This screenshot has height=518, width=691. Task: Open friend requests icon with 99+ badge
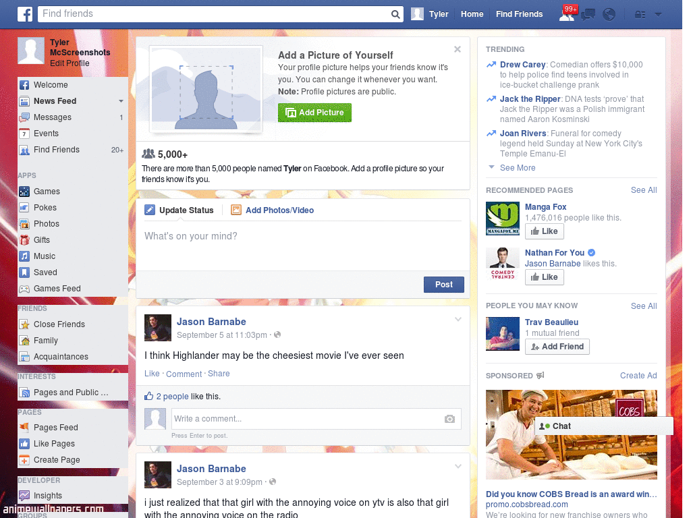(x=567, y=14)
